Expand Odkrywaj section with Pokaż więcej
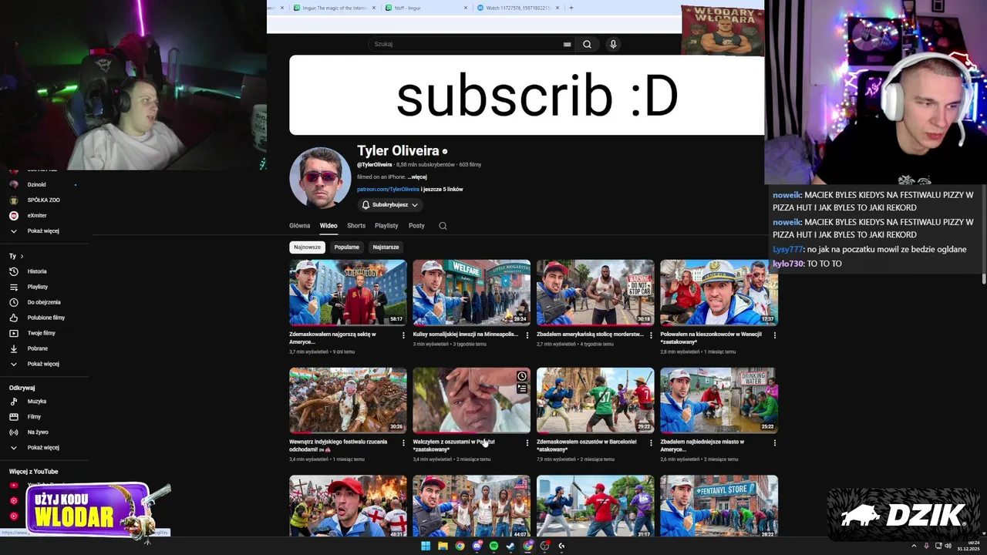Screen dimensions: 987x555 pyautogui.click(x=42, y=447)
